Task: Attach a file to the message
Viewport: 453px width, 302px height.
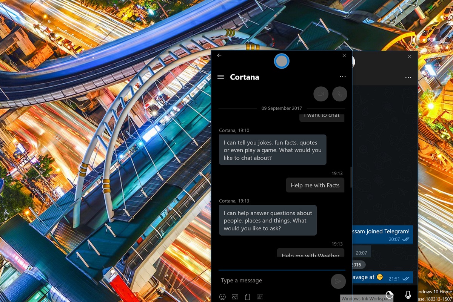Action: pos(247,297)
